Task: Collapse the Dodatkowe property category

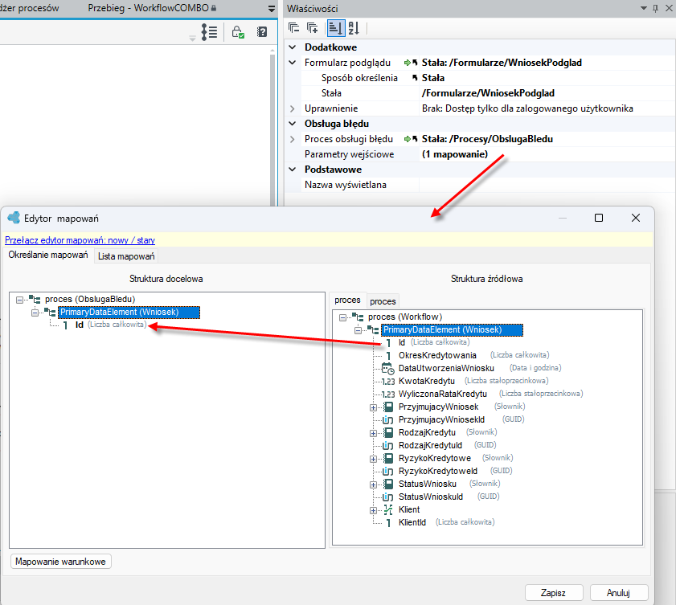Action: coord(293,47)
